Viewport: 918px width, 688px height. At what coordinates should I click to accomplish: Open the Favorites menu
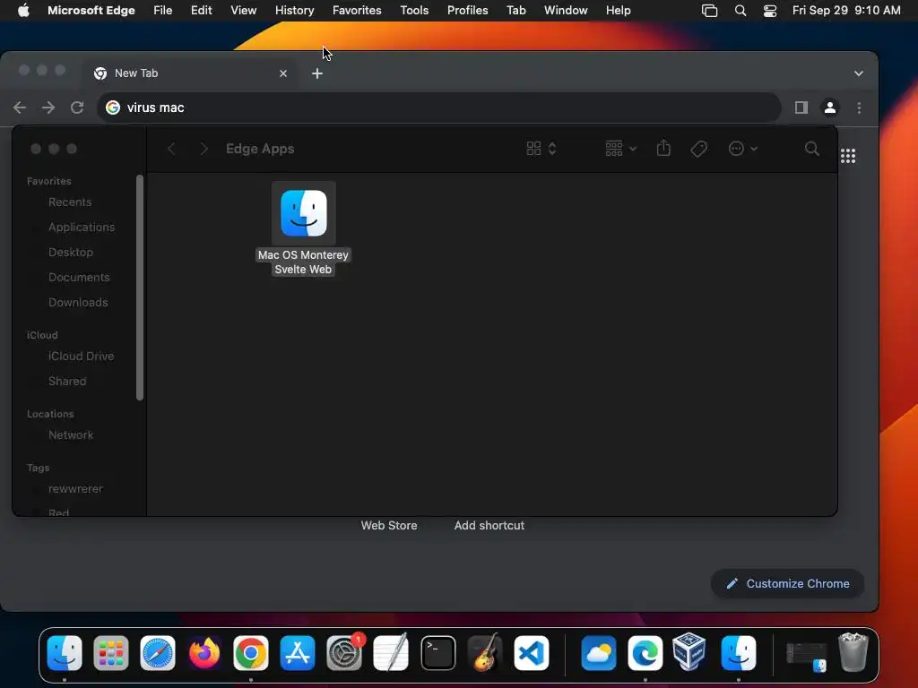coord(357,11)
